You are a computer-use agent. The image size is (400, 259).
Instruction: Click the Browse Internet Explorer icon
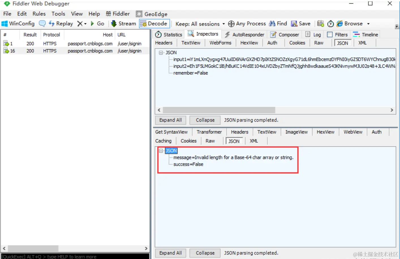[339, 23]
